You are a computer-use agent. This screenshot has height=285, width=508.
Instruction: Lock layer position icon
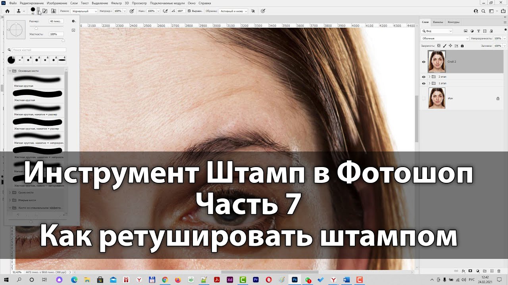(x=450, y=46)
